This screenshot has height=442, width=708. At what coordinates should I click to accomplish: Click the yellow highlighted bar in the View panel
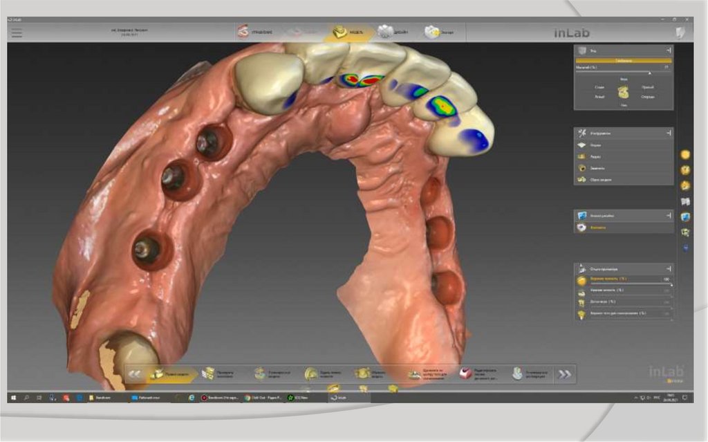tap(624, 60)
